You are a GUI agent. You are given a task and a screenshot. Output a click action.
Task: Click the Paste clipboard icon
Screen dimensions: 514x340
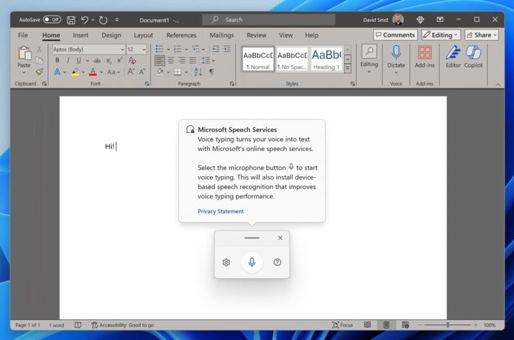24,53
